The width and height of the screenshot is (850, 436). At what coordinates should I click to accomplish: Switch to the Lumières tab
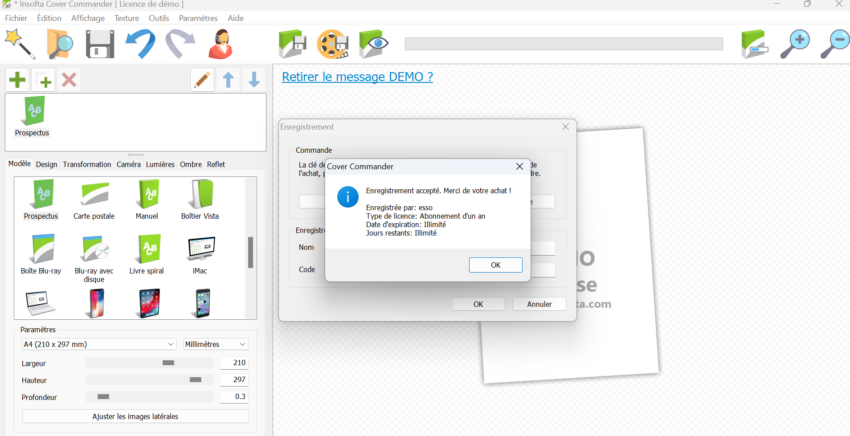pyautogui.click(x=160, y=164)
